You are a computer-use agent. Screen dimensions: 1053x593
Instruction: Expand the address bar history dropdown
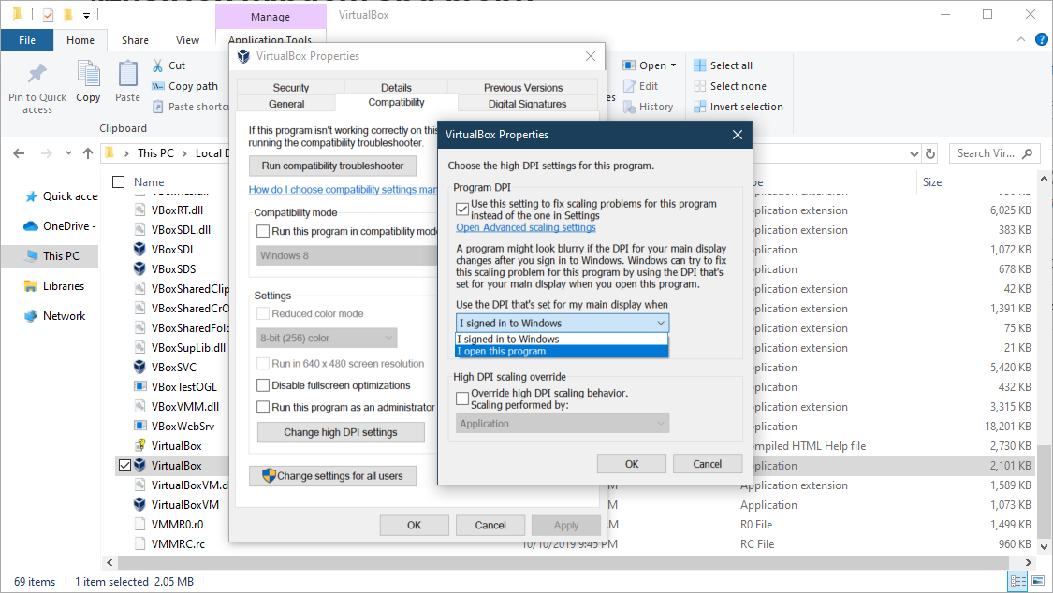913,153
